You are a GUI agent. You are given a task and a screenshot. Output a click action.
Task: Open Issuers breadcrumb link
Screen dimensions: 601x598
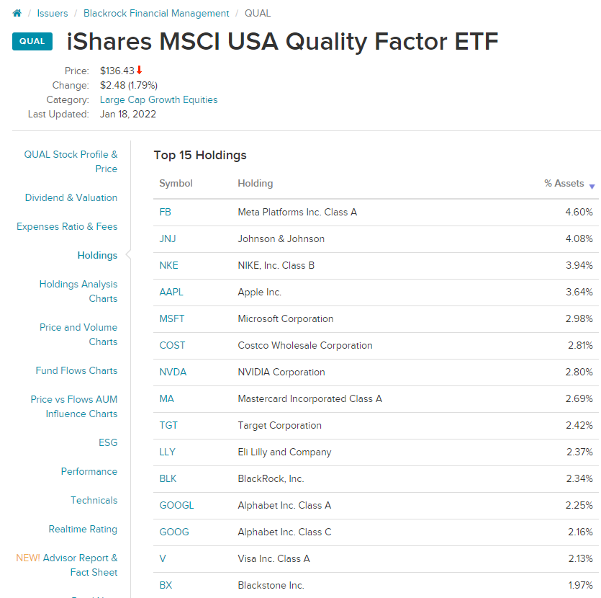tap(53, 13)
